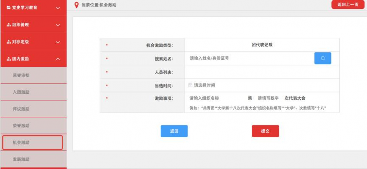
Task: Click the 返回上一页 button
Action: [x=348, y=5]
